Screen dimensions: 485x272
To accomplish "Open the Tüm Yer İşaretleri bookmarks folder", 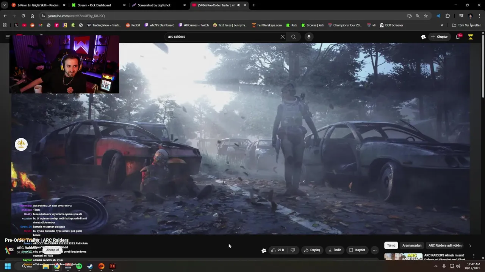I will click(466, 25).
